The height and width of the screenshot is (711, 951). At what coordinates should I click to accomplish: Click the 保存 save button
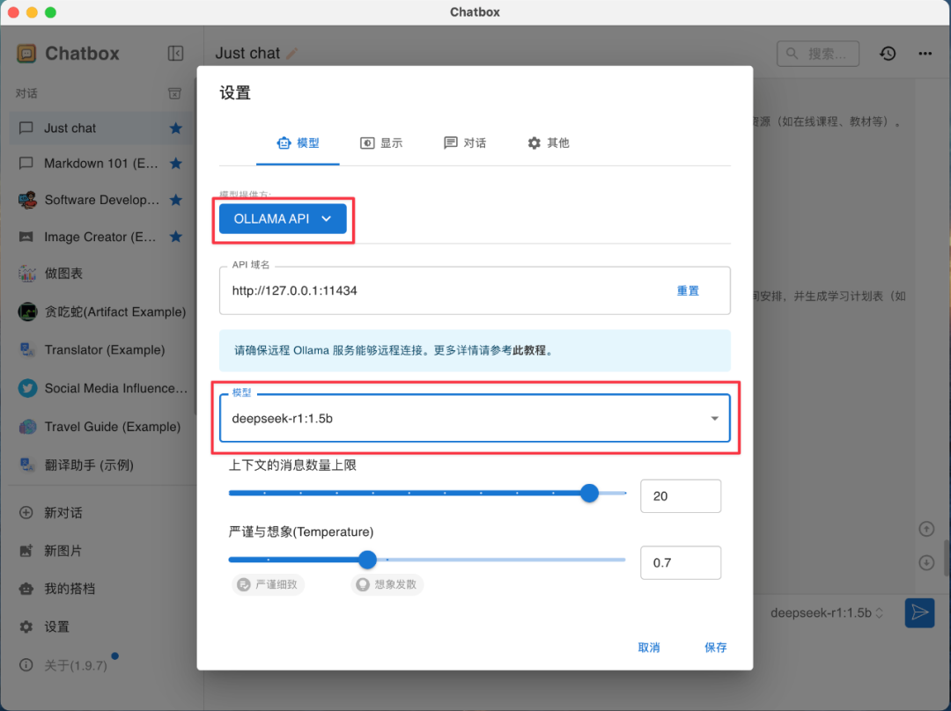tap(715, 647)
